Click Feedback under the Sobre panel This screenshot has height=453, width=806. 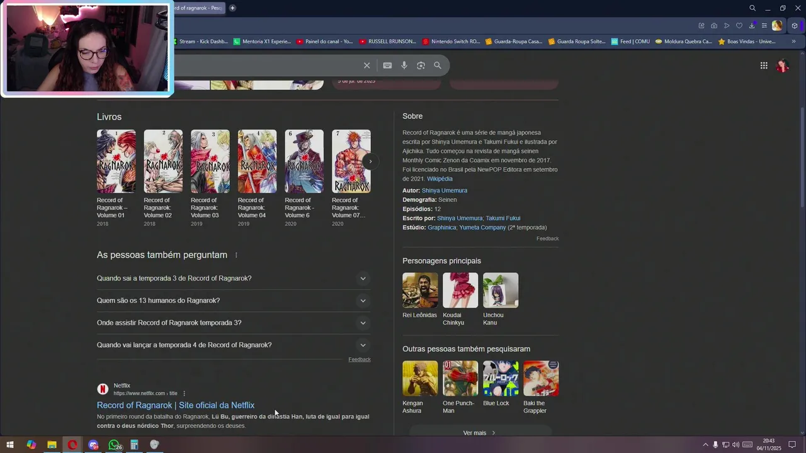[x=547, y=238]
